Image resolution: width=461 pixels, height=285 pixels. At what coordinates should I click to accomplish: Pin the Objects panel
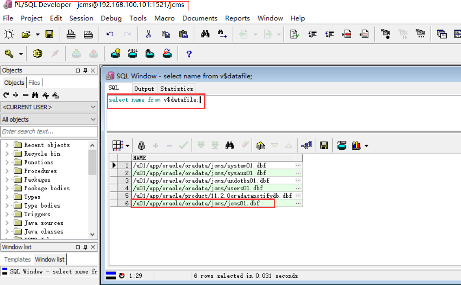click(85, 70)
